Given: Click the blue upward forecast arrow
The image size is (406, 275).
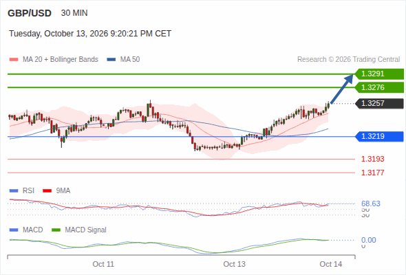Looking at the screenshot, I should pyautogui.click(x=342, y=89).
